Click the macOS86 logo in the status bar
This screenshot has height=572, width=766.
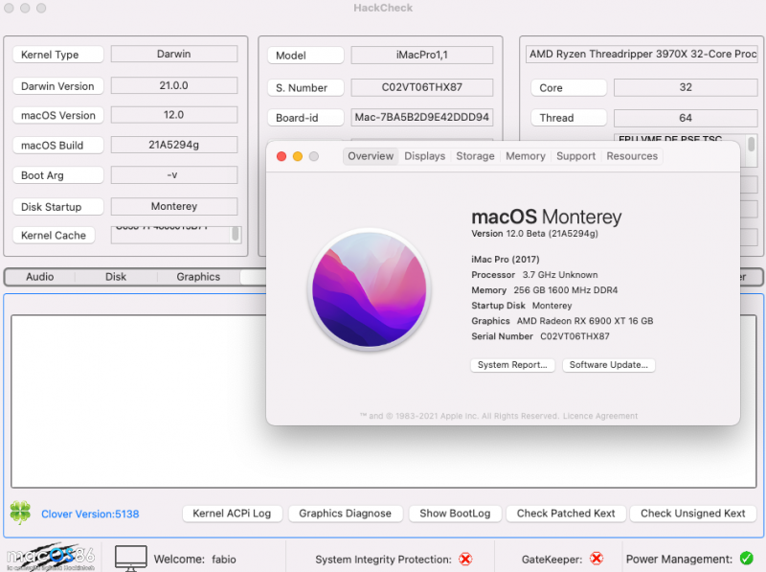click(51, 558)
